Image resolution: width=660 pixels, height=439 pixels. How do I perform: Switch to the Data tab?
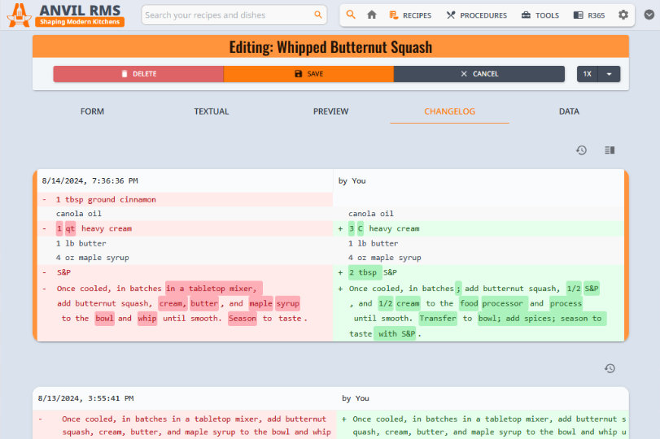[x=569, y=111]
